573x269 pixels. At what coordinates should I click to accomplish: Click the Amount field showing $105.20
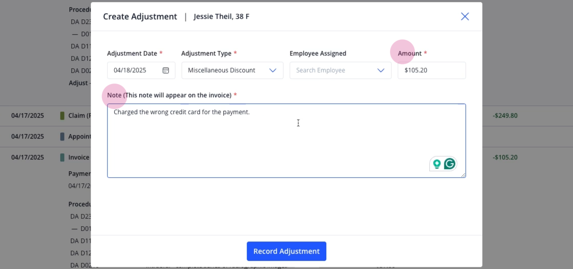(432, 70)
